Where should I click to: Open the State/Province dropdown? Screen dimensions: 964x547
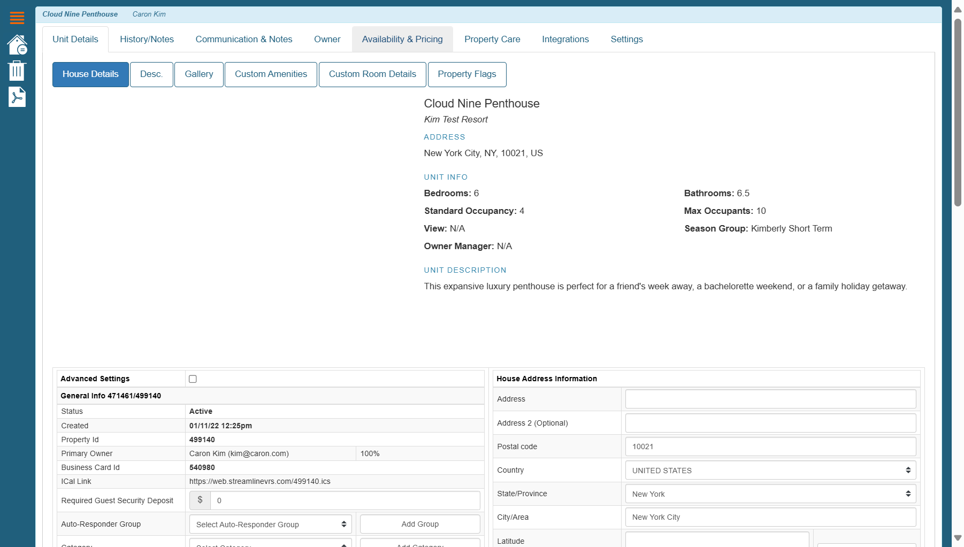click(770, 494)
